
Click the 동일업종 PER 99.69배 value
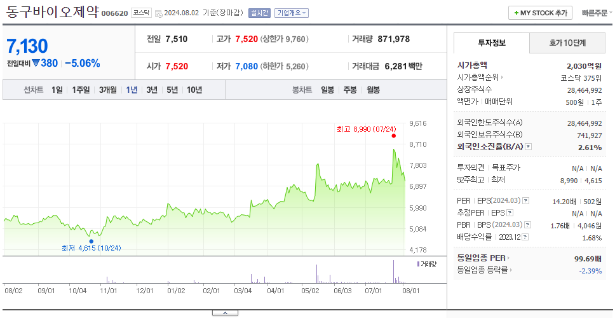point(588,259)
